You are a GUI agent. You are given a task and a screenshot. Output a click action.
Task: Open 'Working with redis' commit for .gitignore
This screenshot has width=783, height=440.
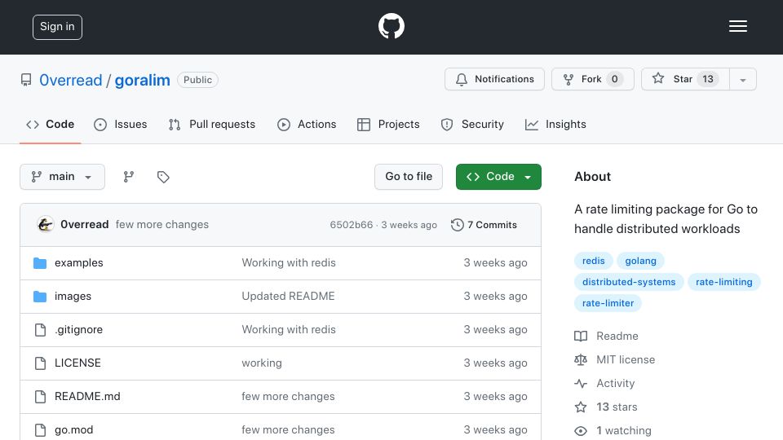tap(289, 330)
